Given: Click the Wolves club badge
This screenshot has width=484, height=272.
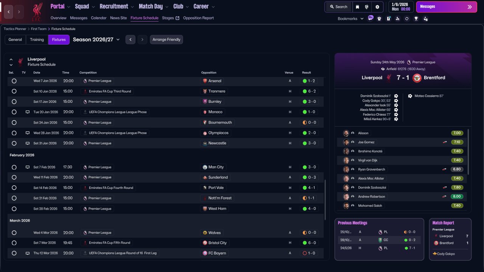Looking at the screenshot, I should 205,233.
